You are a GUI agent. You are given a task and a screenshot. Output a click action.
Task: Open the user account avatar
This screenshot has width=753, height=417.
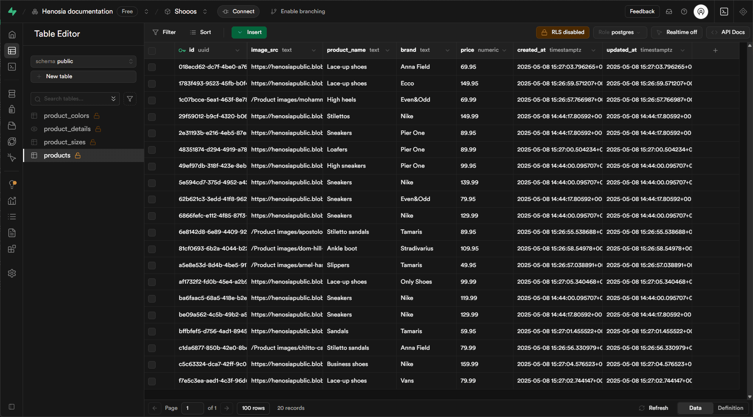tap(701, 12)
